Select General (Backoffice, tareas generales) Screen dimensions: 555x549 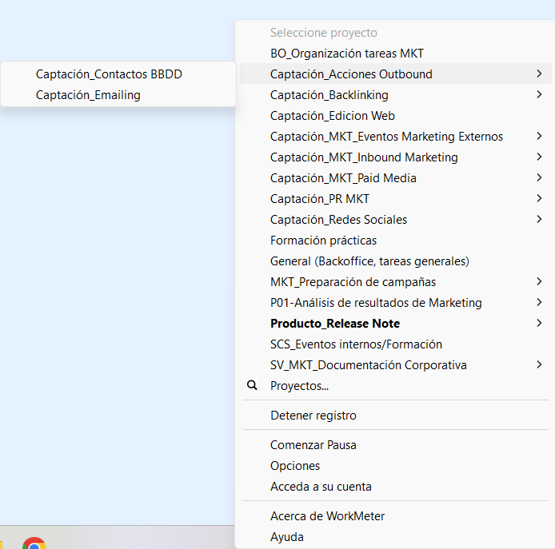coord(369,261)
